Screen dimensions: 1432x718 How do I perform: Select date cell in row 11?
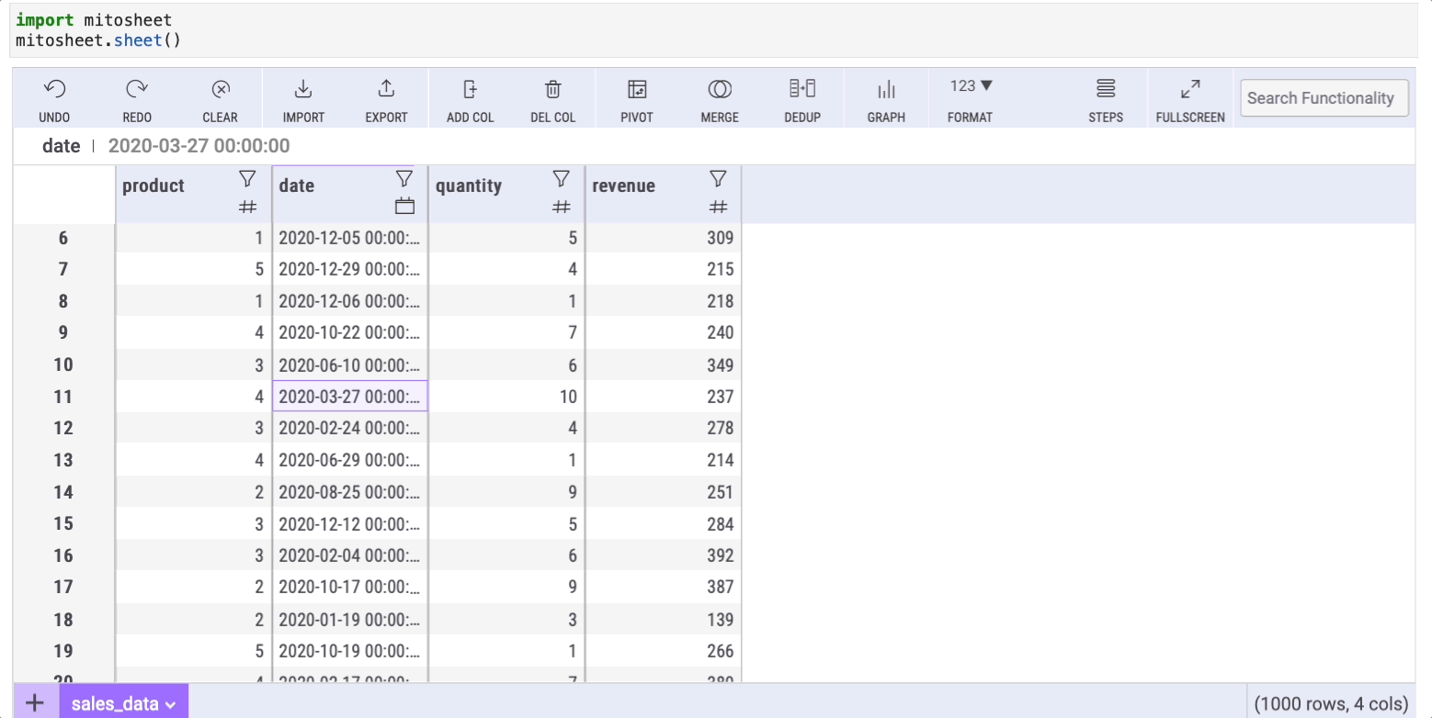tap(350, 397)
